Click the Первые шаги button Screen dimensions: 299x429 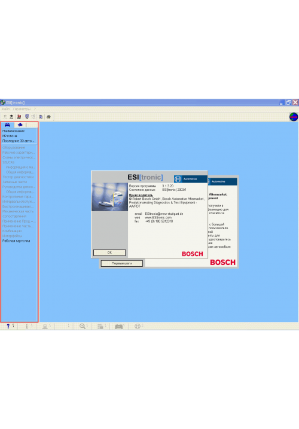[x=122, y=263]
